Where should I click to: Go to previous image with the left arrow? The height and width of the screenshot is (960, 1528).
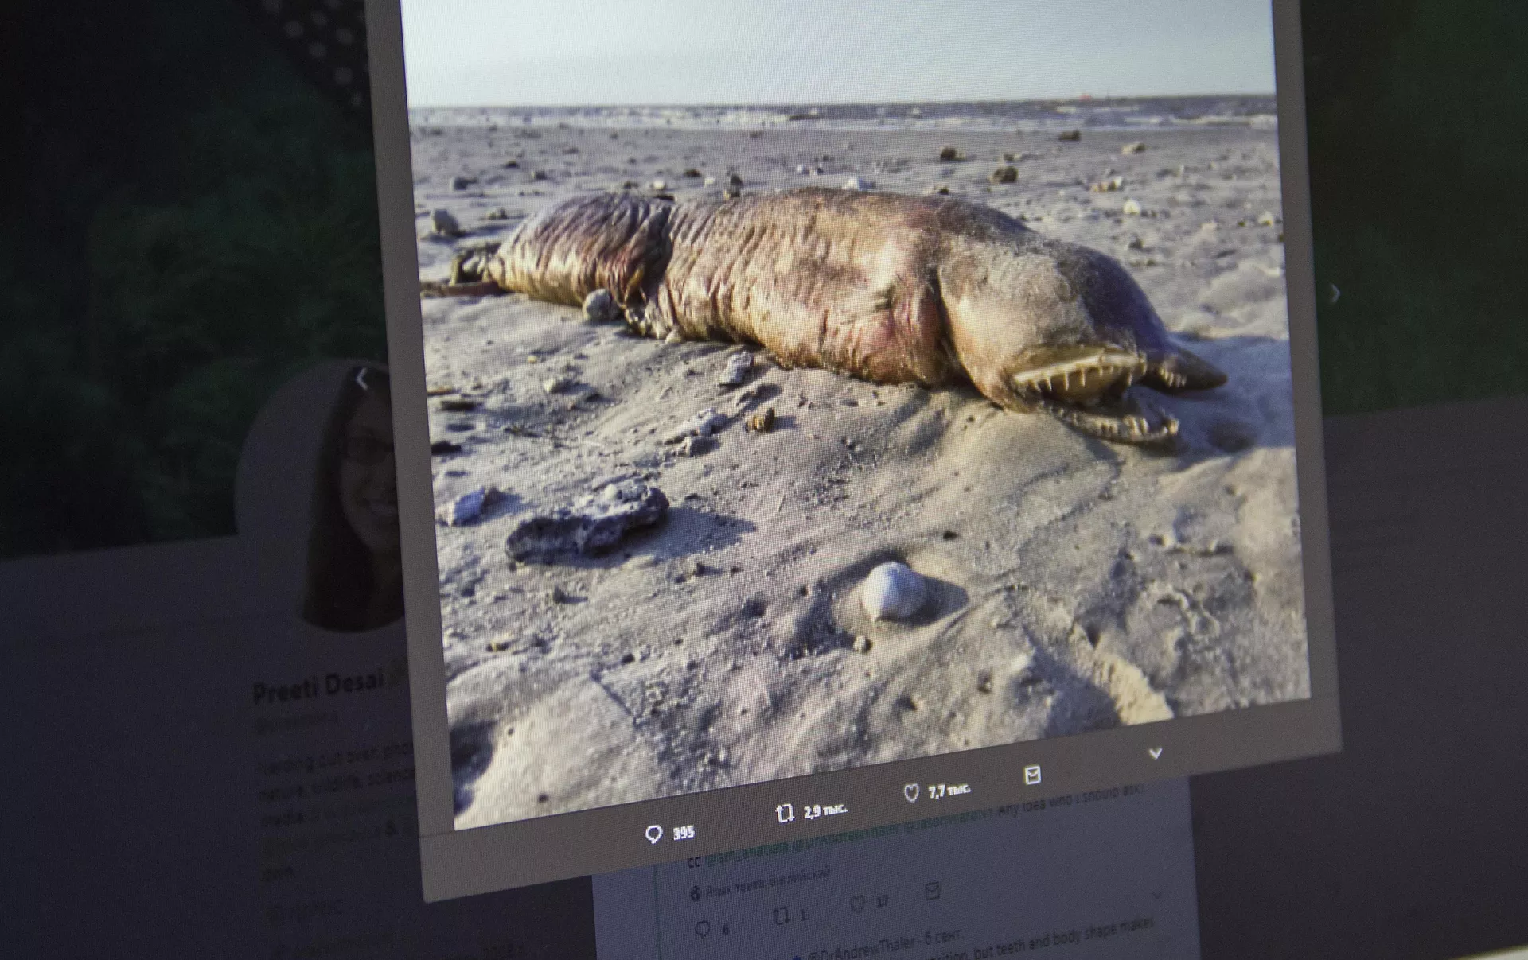362,380
